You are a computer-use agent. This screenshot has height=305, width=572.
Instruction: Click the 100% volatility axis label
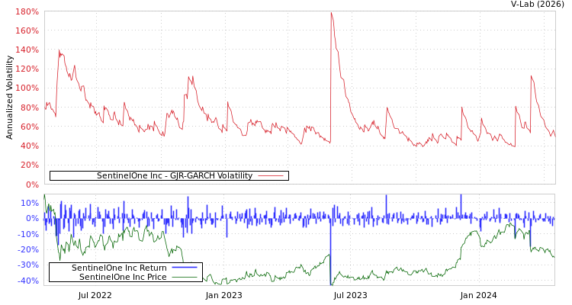coord(27,88)
